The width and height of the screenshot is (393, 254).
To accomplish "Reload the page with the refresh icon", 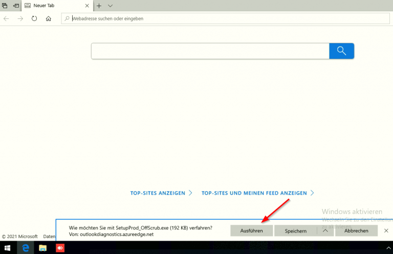I will click(x=34, y=18).
